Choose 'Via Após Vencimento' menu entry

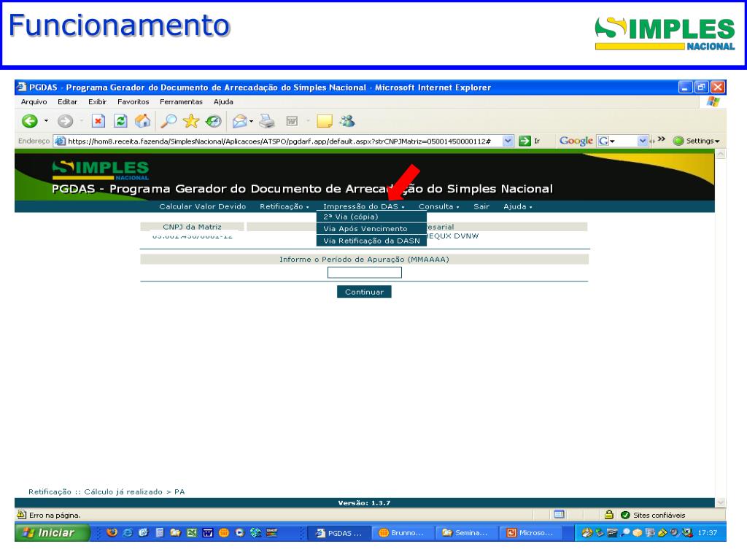365,228
